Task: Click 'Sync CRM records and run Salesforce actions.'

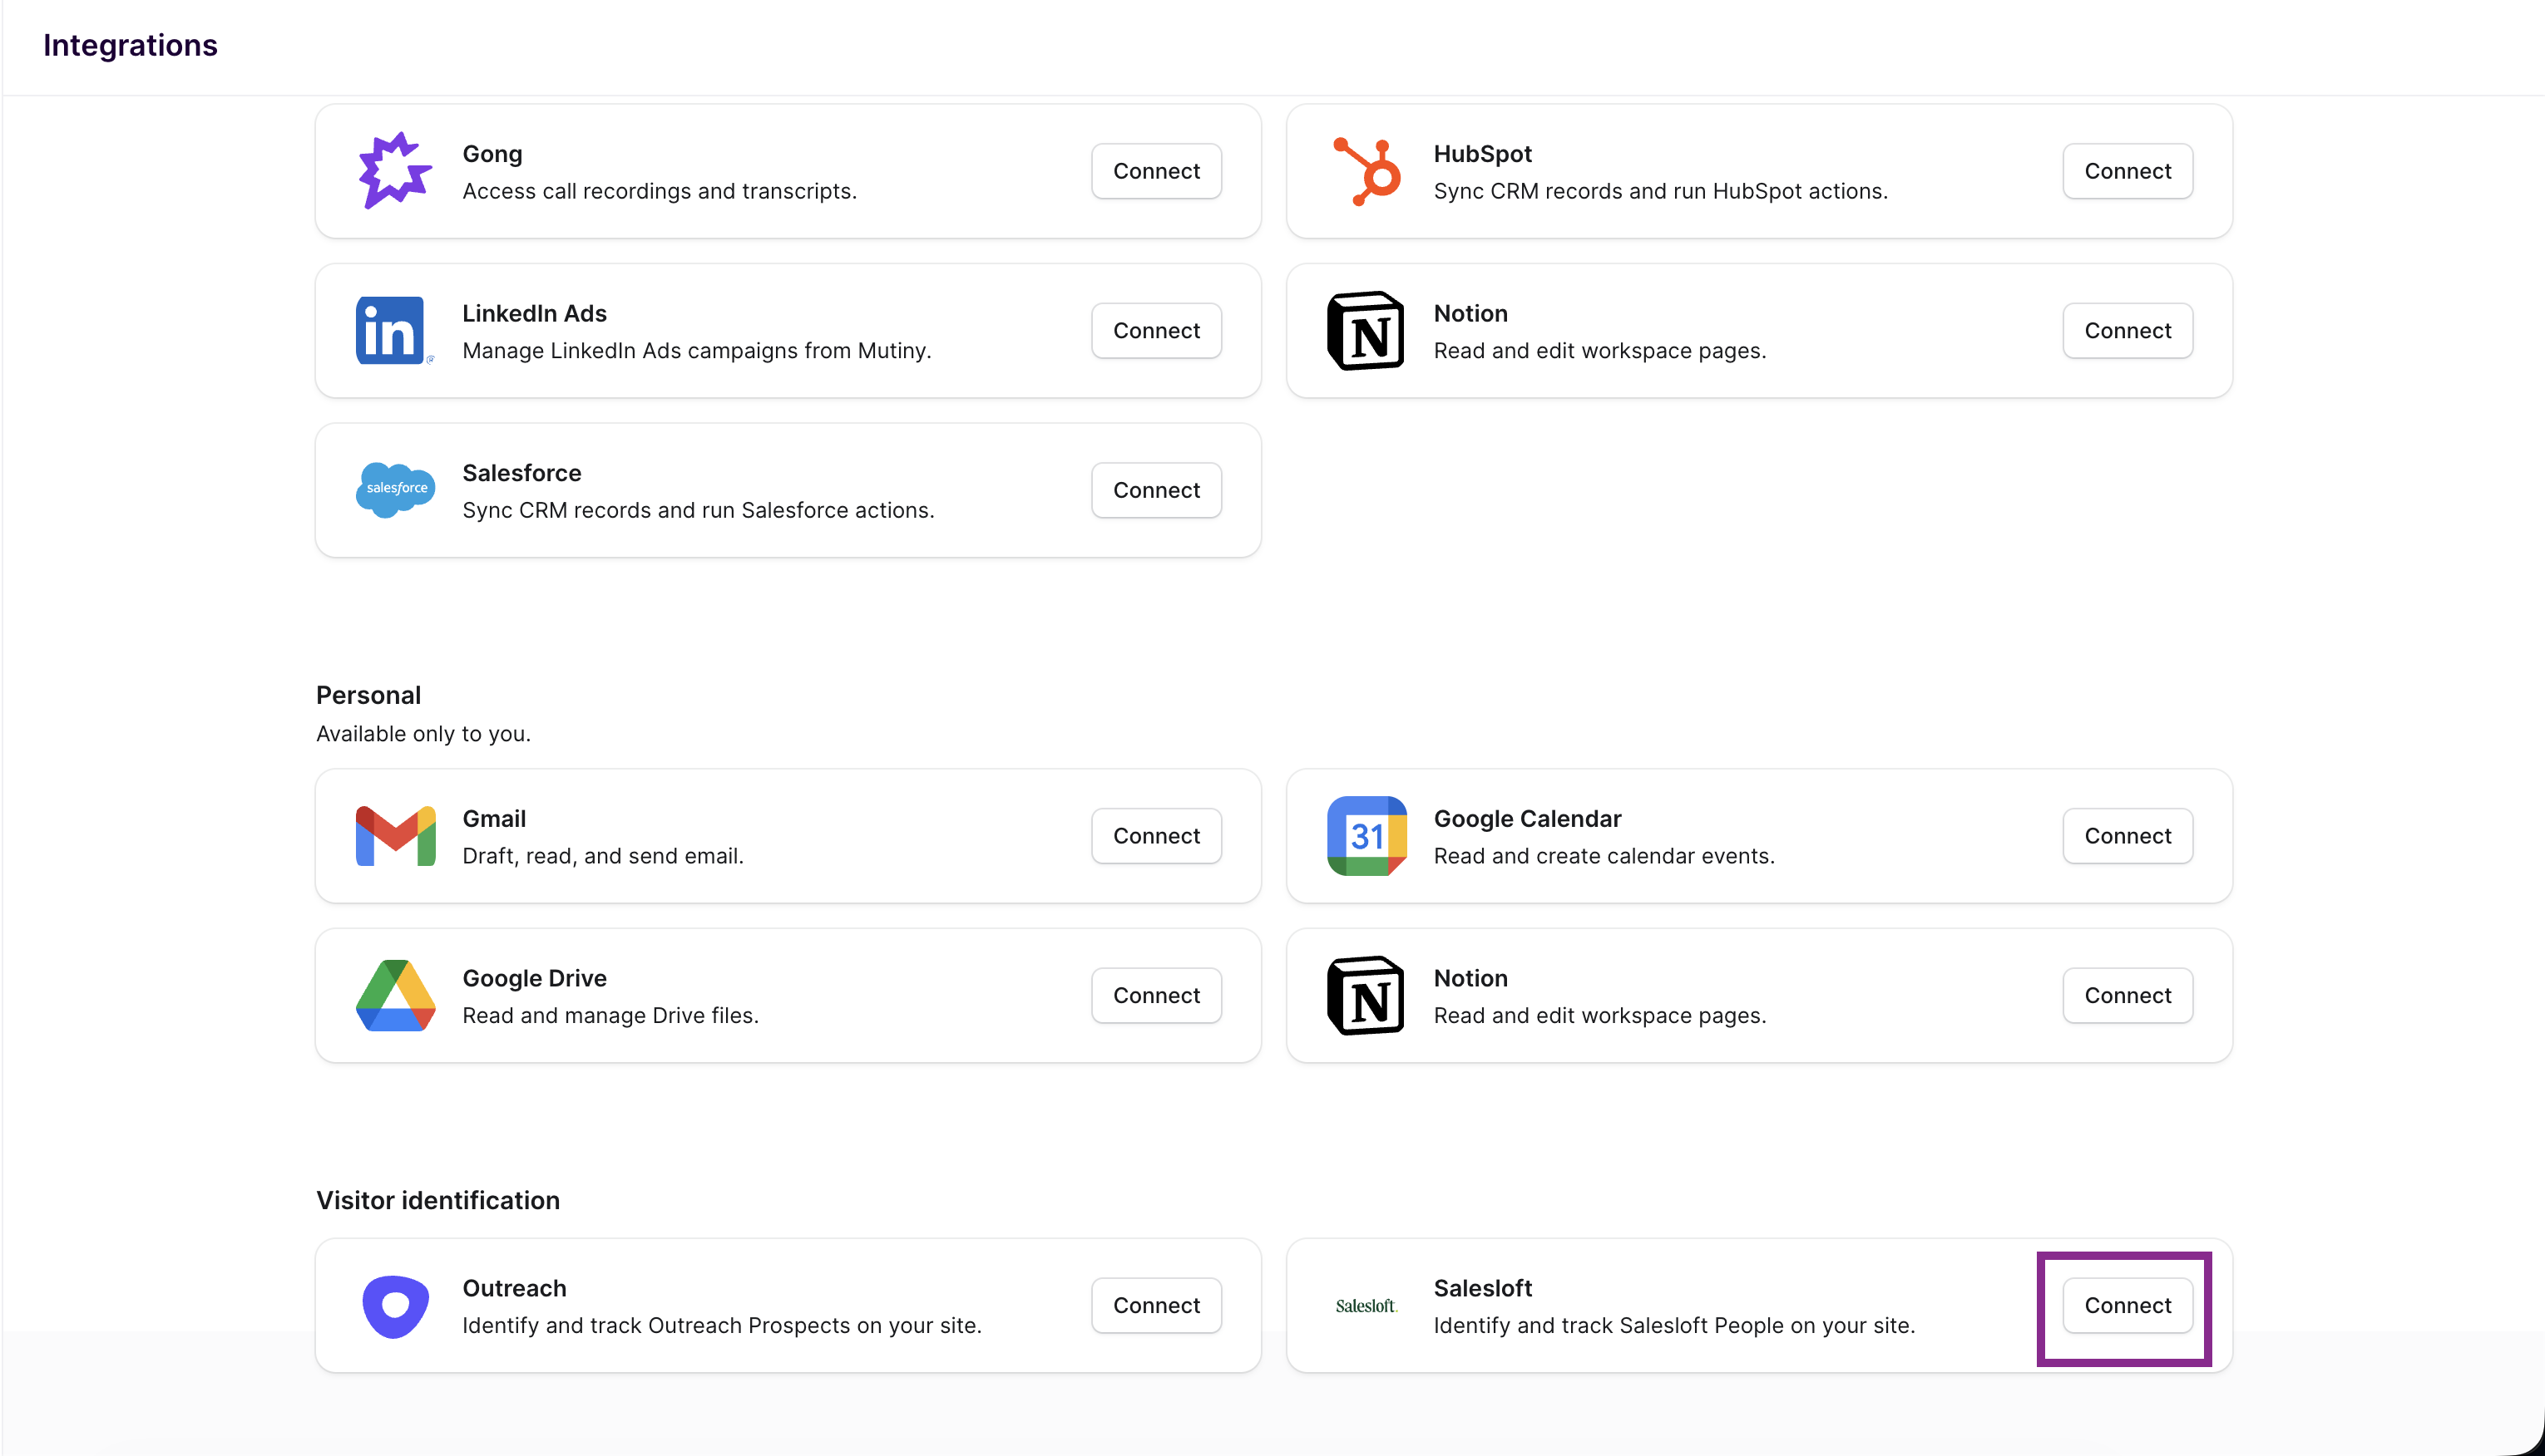Action: (x=699, y=510)
